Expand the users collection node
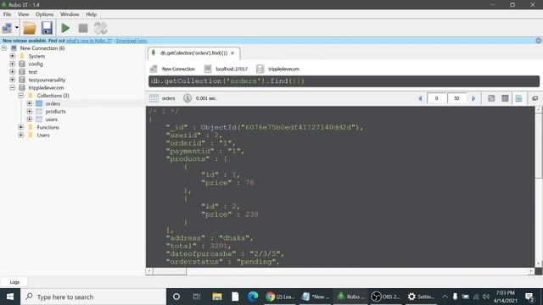The width and height of the screenshot is (543, 305). click(30, 119)
